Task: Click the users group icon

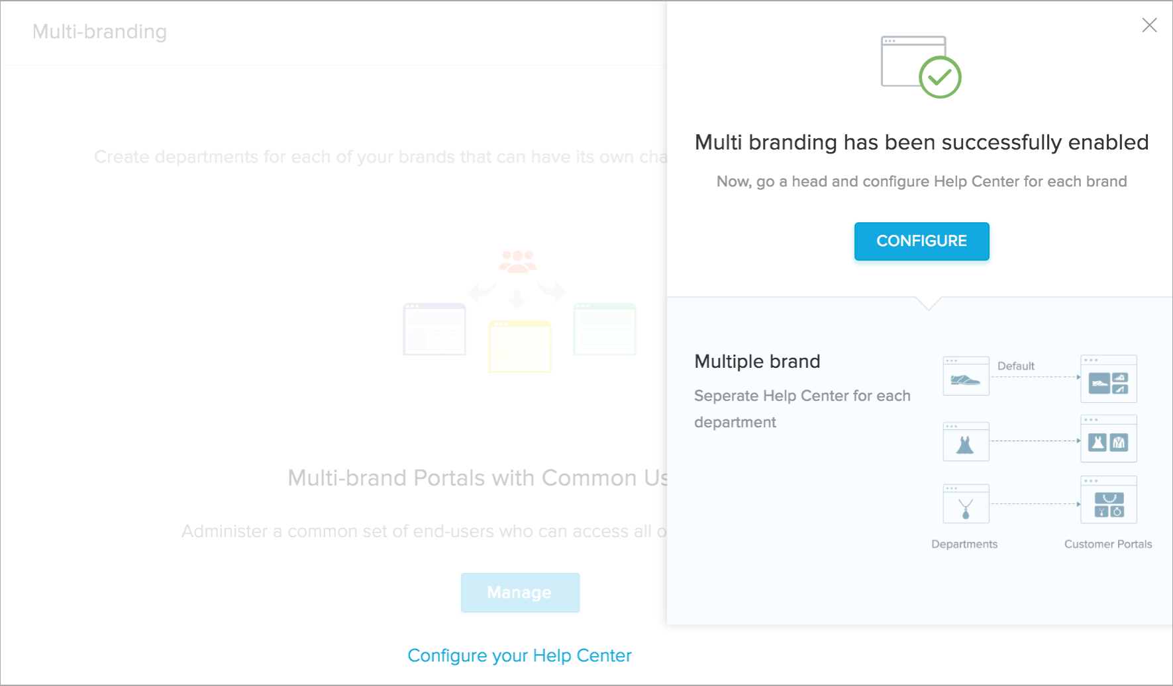Action: (x=518, y=261)
